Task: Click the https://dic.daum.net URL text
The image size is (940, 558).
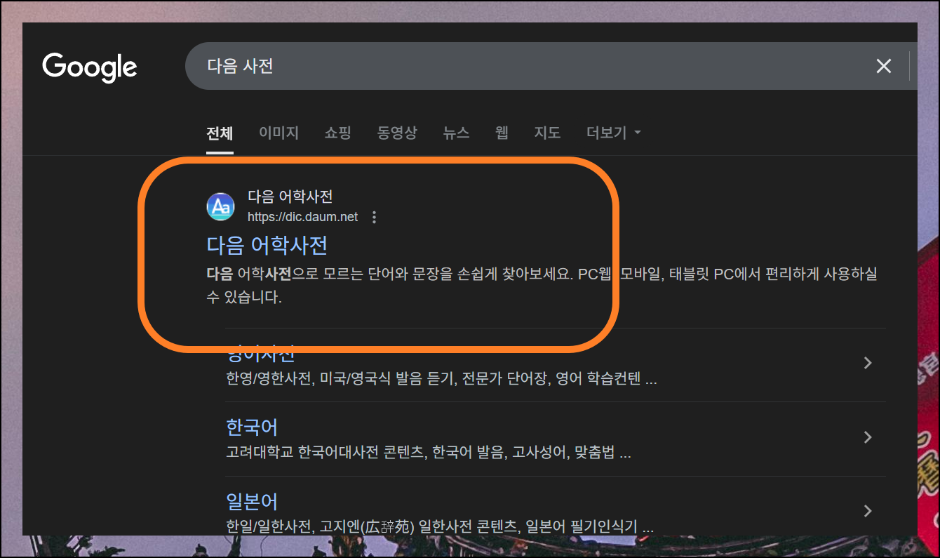Action: [x=302, y=217]
